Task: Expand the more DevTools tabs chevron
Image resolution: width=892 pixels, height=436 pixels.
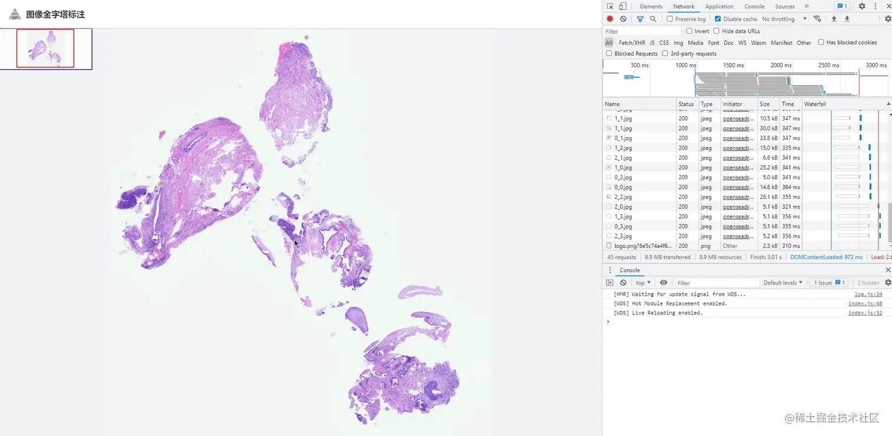Action: 806,6
